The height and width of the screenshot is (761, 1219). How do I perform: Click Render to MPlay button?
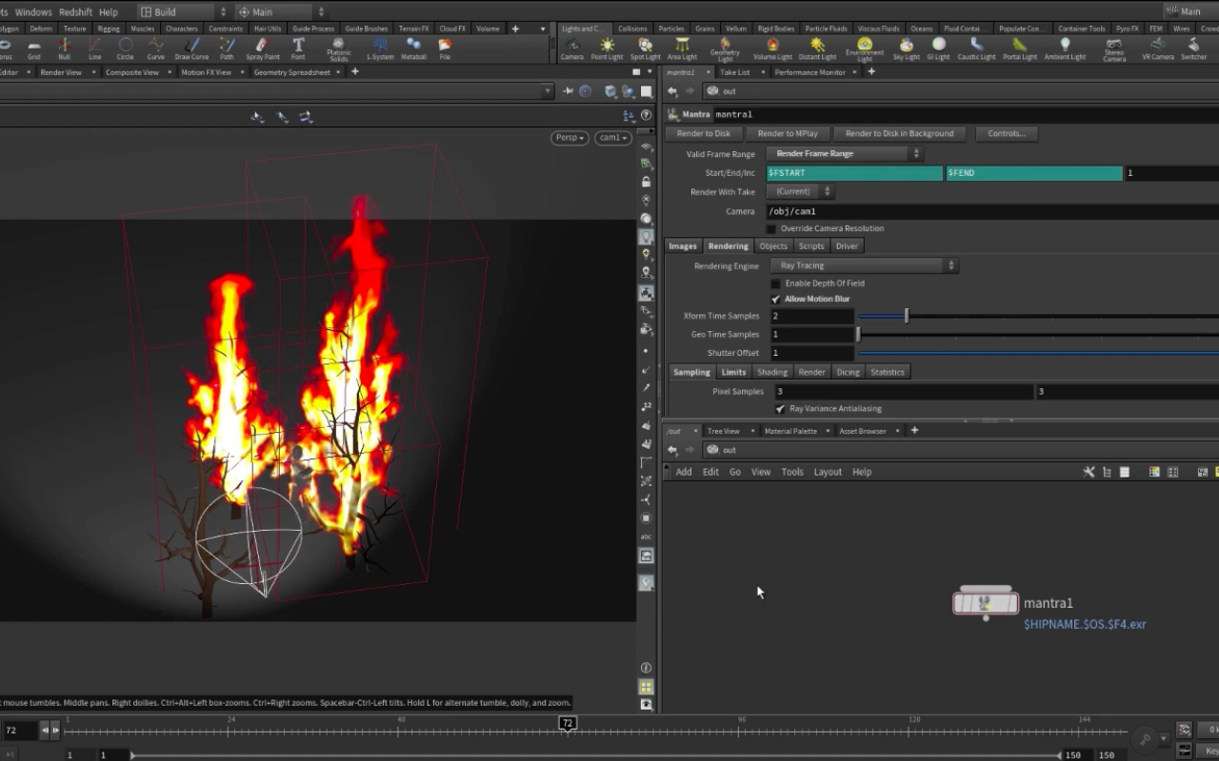[788, 133]
